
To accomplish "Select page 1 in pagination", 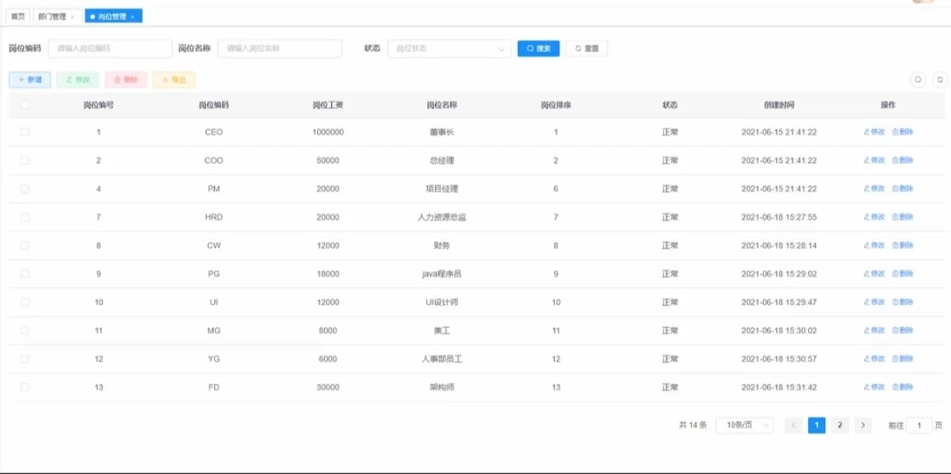I will (816, 426).
